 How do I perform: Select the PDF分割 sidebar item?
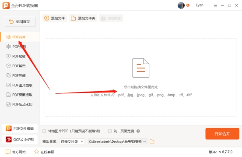coord(20,47)
